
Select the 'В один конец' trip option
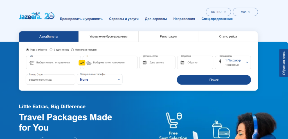coord(51,50)
